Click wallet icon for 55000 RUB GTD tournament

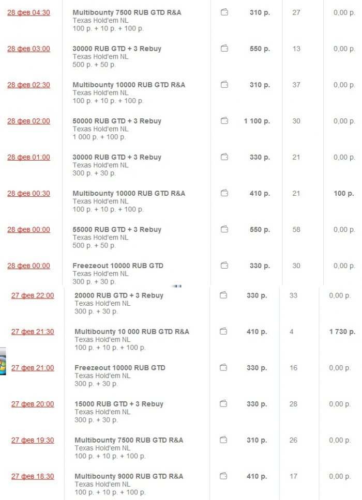(x=224, y=229)
